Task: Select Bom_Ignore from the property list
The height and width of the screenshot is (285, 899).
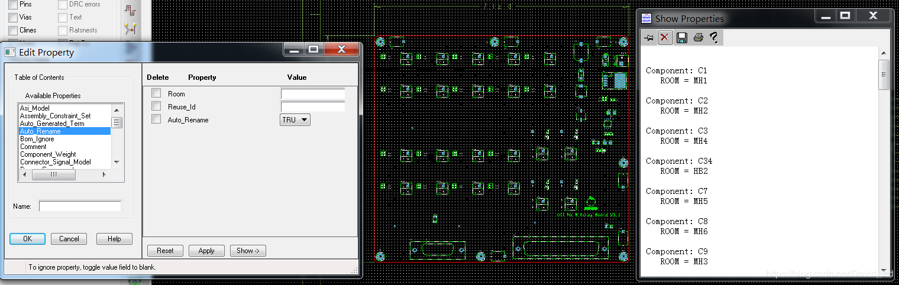Action: [x=37, y=139]
